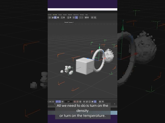Toggle scale keying with the square icon
165x123 pixels.
tap(89, 102)
